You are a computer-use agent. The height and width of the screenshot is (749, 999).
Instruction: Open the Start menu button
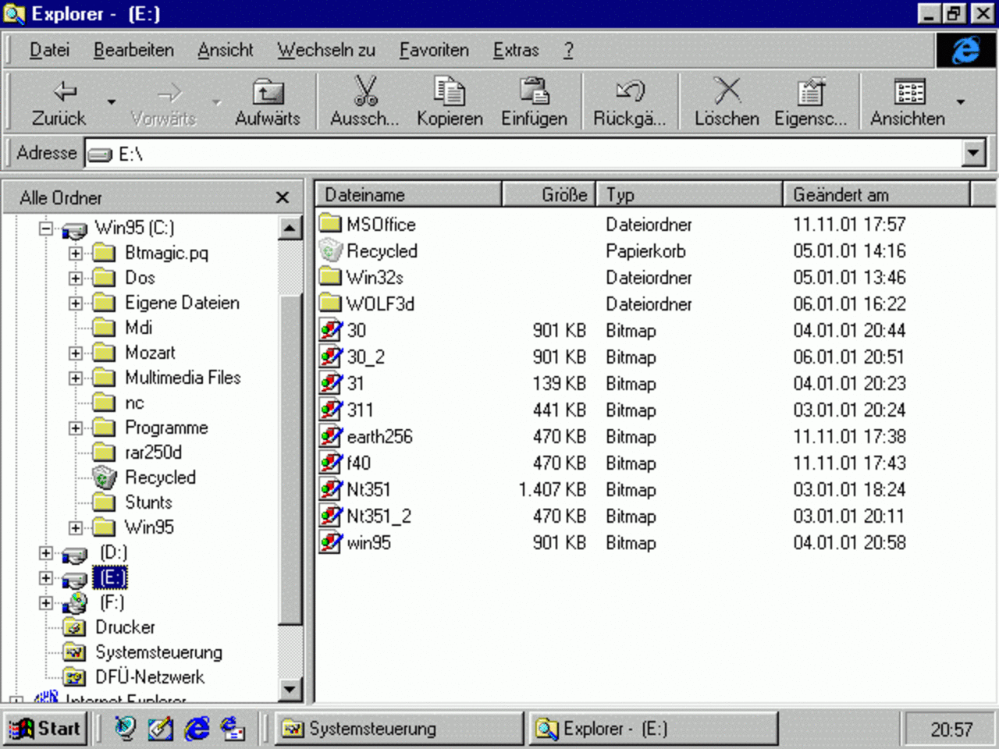[x=44, y=729]
